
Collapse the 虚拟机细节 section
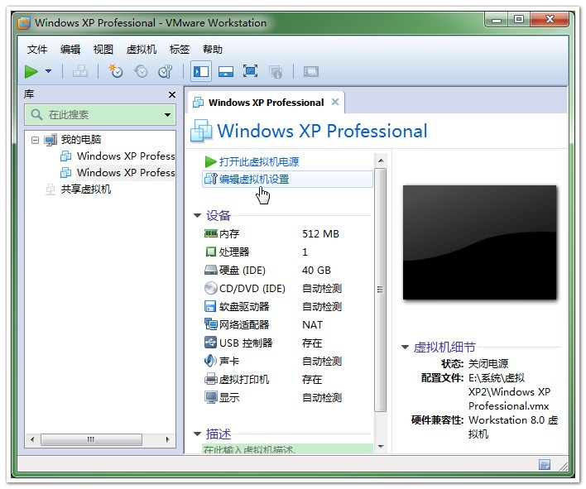tap(405, 348)
